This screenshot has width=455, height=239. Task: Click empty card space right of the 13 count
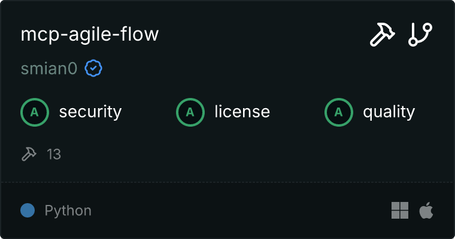(239, 155)
